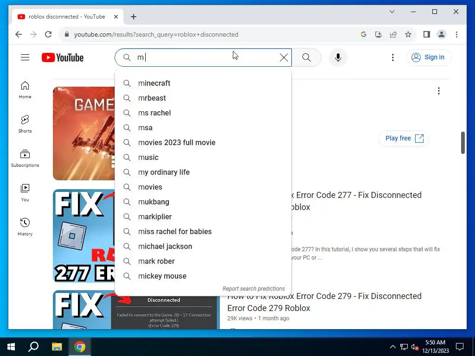Open taskbar clock 5:50 AM
475x356 pixels.
(x=435, y=347)
